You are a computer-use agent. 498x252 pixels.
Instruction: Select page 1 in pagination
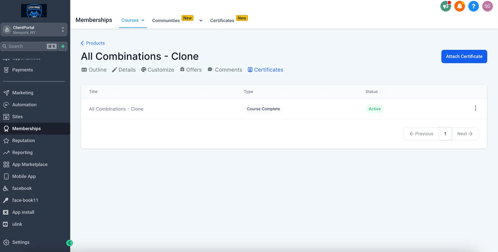445,134
